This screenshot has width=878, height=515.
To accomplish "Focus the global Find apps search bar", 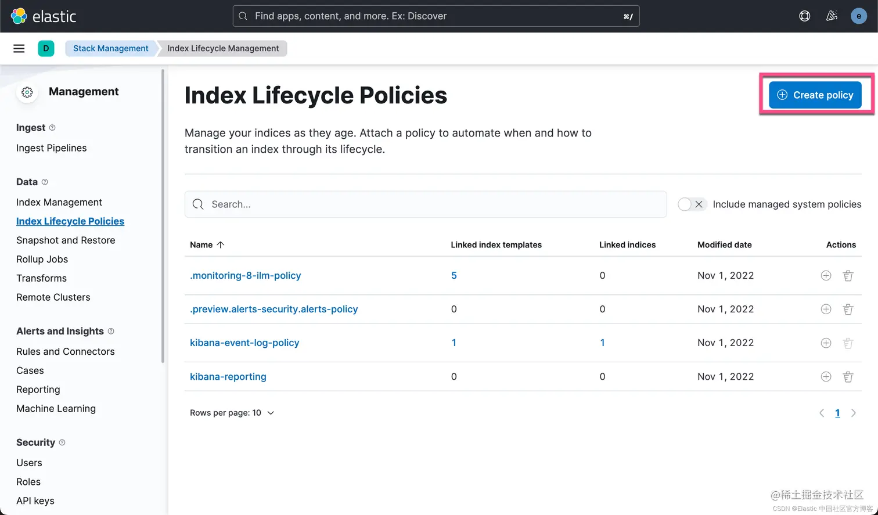I will (x=436, y=16).
